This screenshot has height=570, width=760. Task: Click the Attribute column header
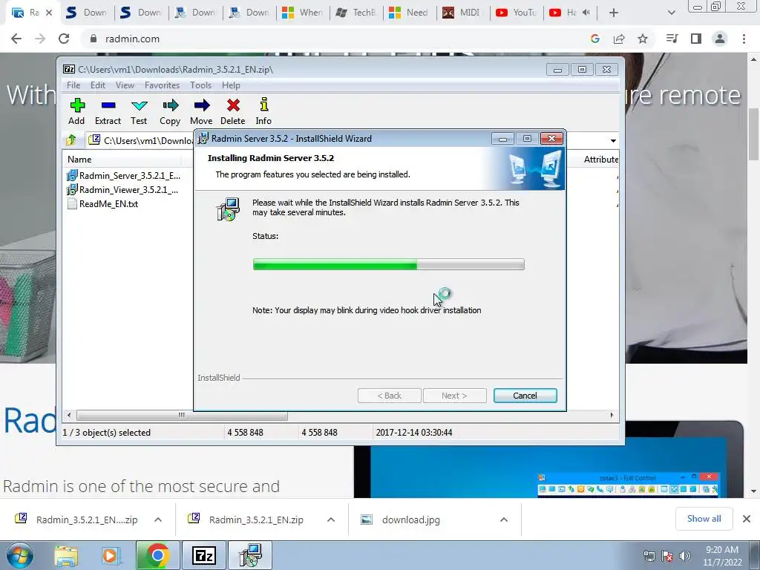pos(600,160)
